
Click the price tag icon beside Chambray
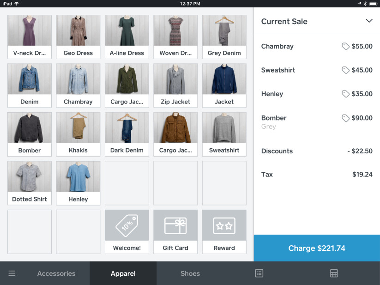[345, 46]
